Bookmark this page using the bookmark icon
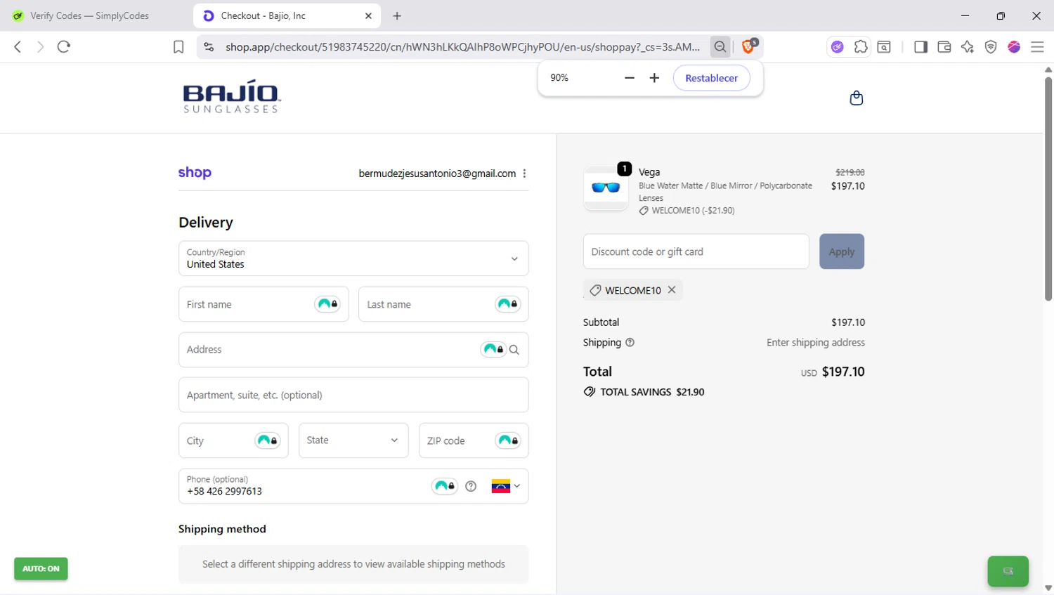 tap(178, 47)
